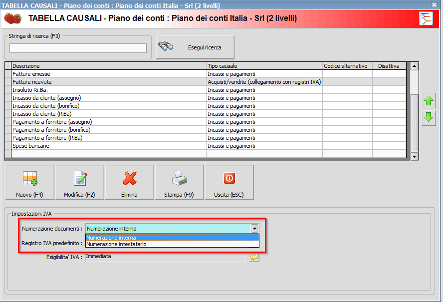The height and width of the screenshot is (302, 443).
Task: Choose Numerazione interna option in list
Action: point(172,238)
